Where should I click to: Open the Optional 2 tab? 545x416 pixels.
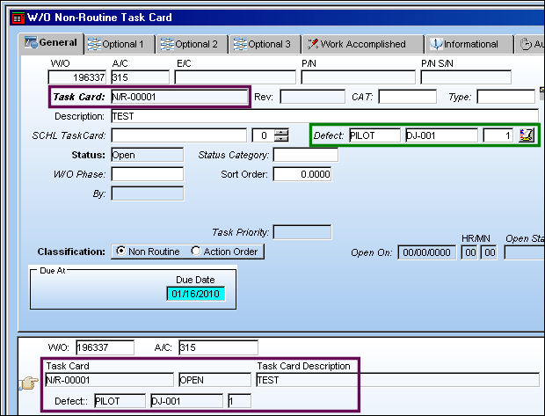coord(193,45)
